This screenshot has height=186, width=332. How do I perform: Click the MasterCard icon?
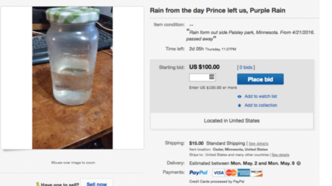pyautogui.click(x=231, y=172)
